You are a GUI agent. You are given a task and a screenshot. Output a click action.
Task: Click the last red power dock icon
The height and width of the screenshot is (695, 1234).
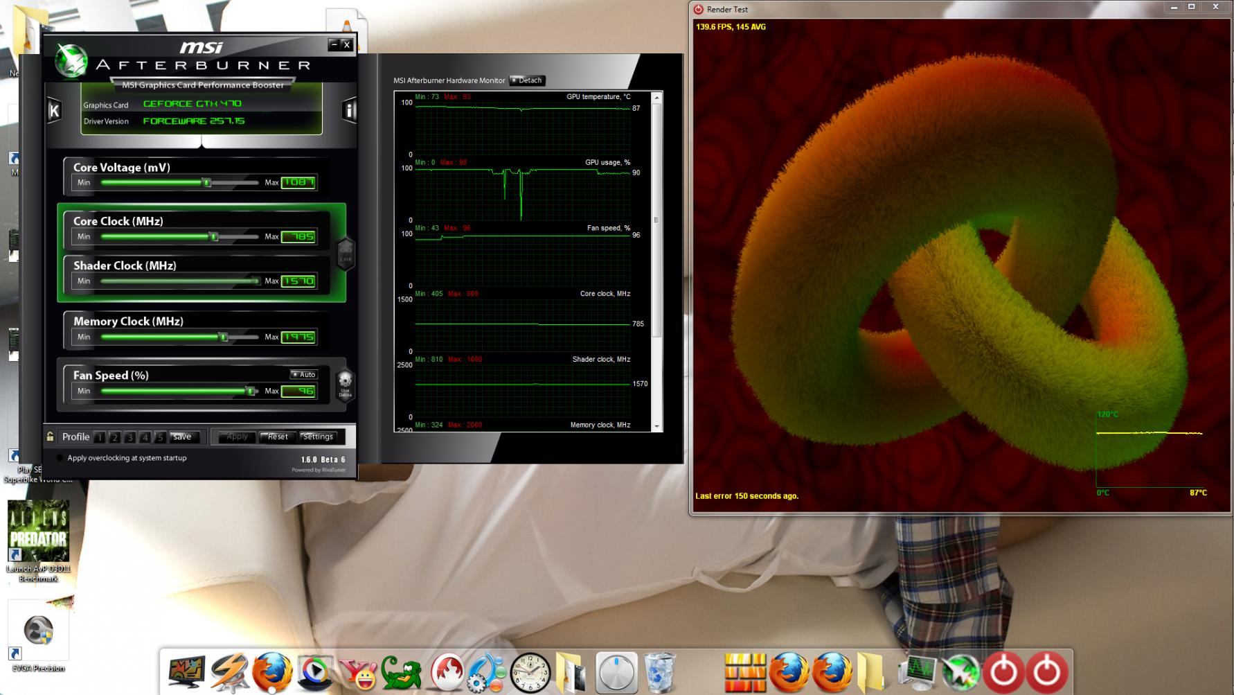[1046, 672]
